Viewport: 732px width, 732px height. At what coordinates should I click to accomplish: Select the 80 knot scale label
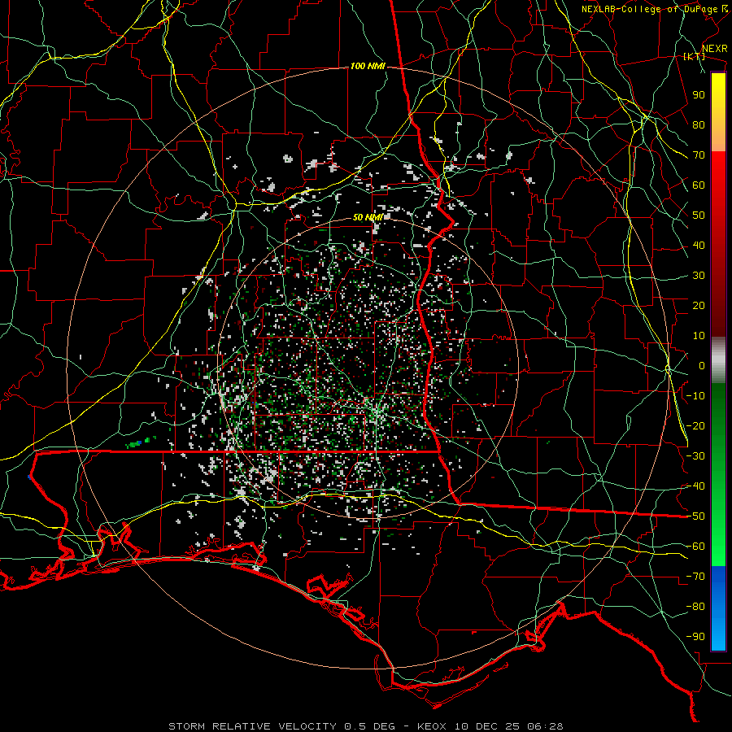tap(699, 124)
